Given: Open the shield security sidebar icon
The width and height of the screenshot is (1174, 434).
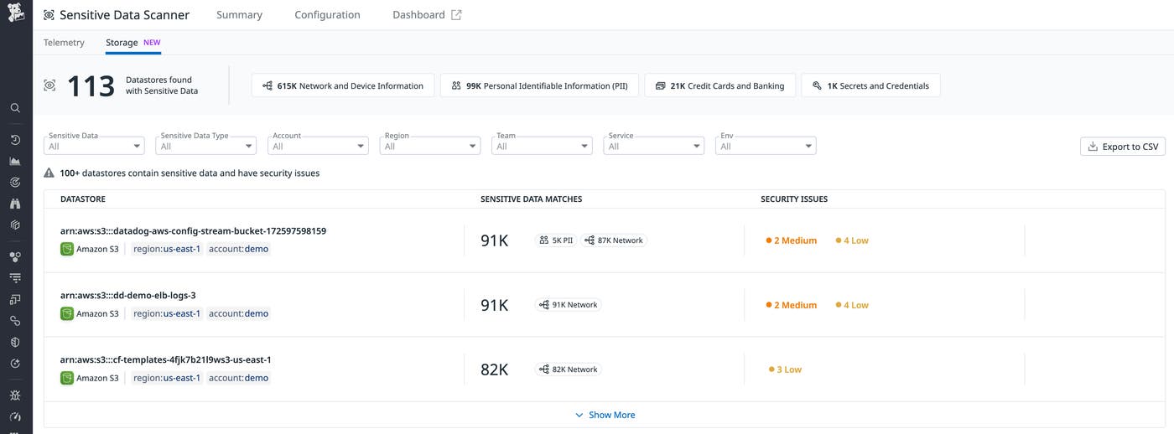Looking at the screenshot, I should [x=15, y=342].
